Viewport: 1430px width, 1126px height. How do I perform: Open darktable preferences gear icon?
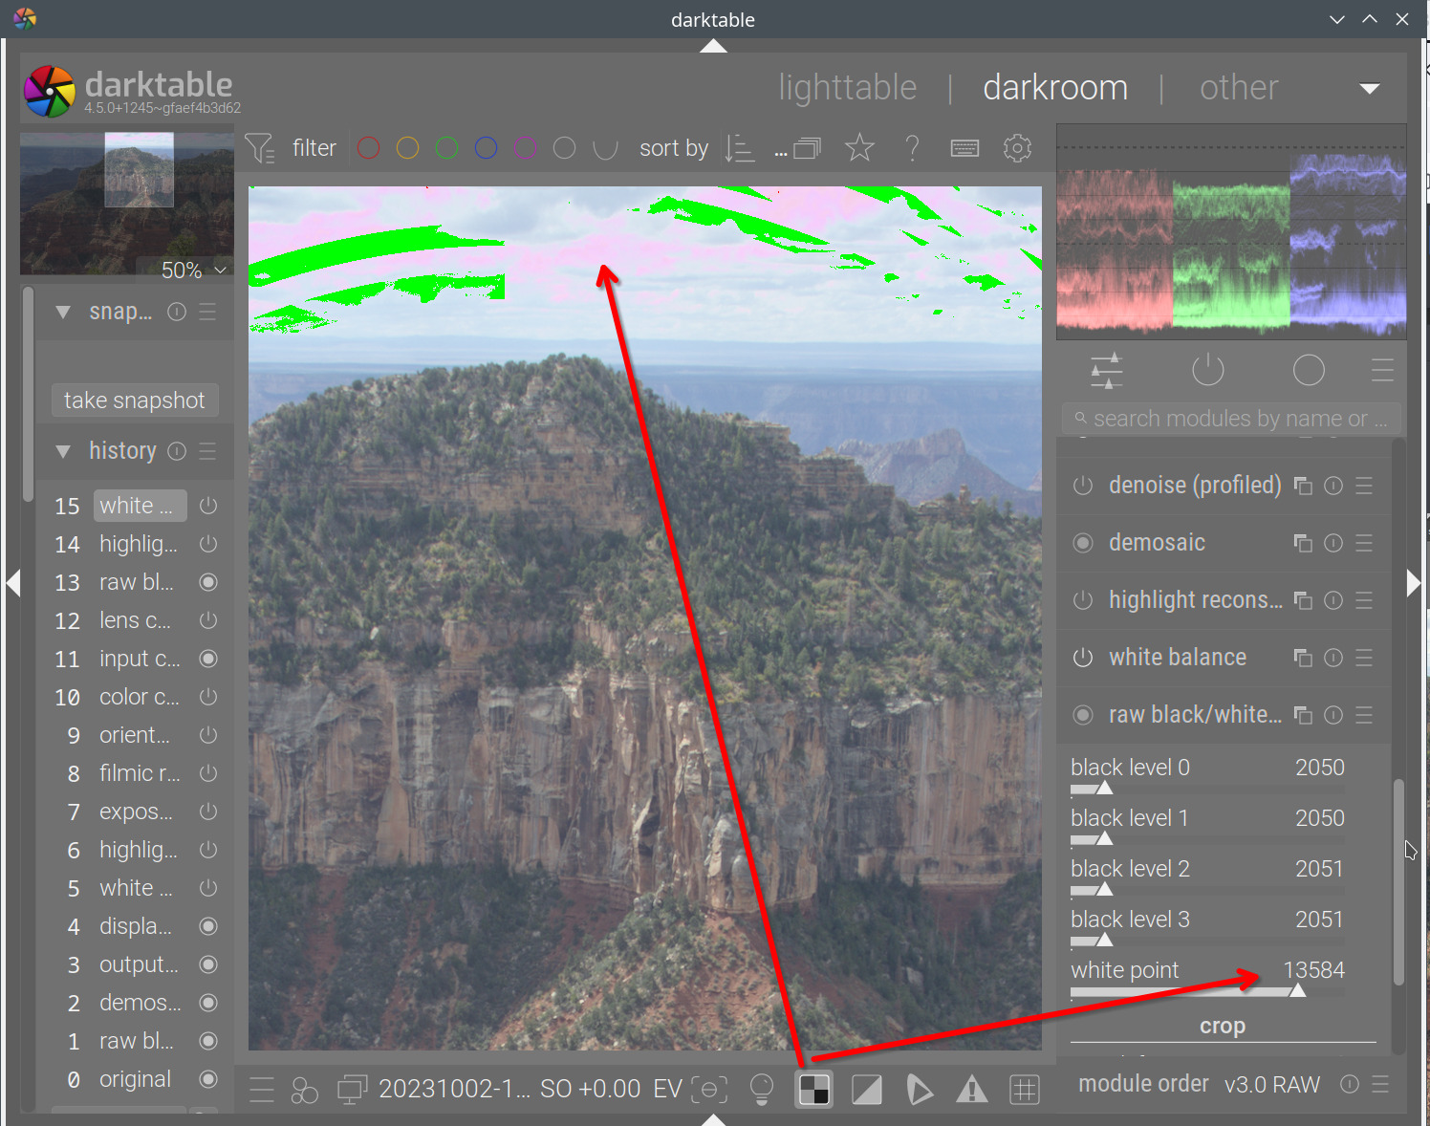[x=1017, y=147]
